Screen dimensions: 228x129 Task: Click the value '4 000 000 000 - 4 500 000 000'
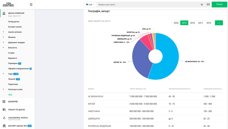pos(143,104)
